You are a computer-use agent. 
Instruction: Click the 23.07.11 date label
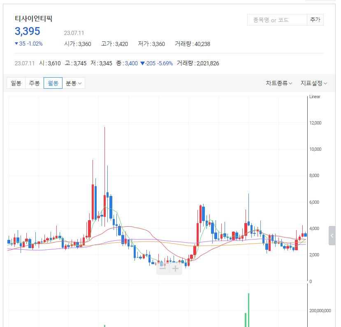coord(74,32)
